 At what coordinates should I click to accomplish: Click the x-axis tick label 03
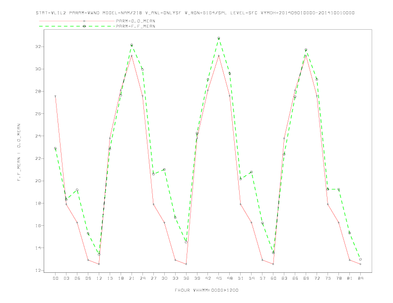coord(66,278)
